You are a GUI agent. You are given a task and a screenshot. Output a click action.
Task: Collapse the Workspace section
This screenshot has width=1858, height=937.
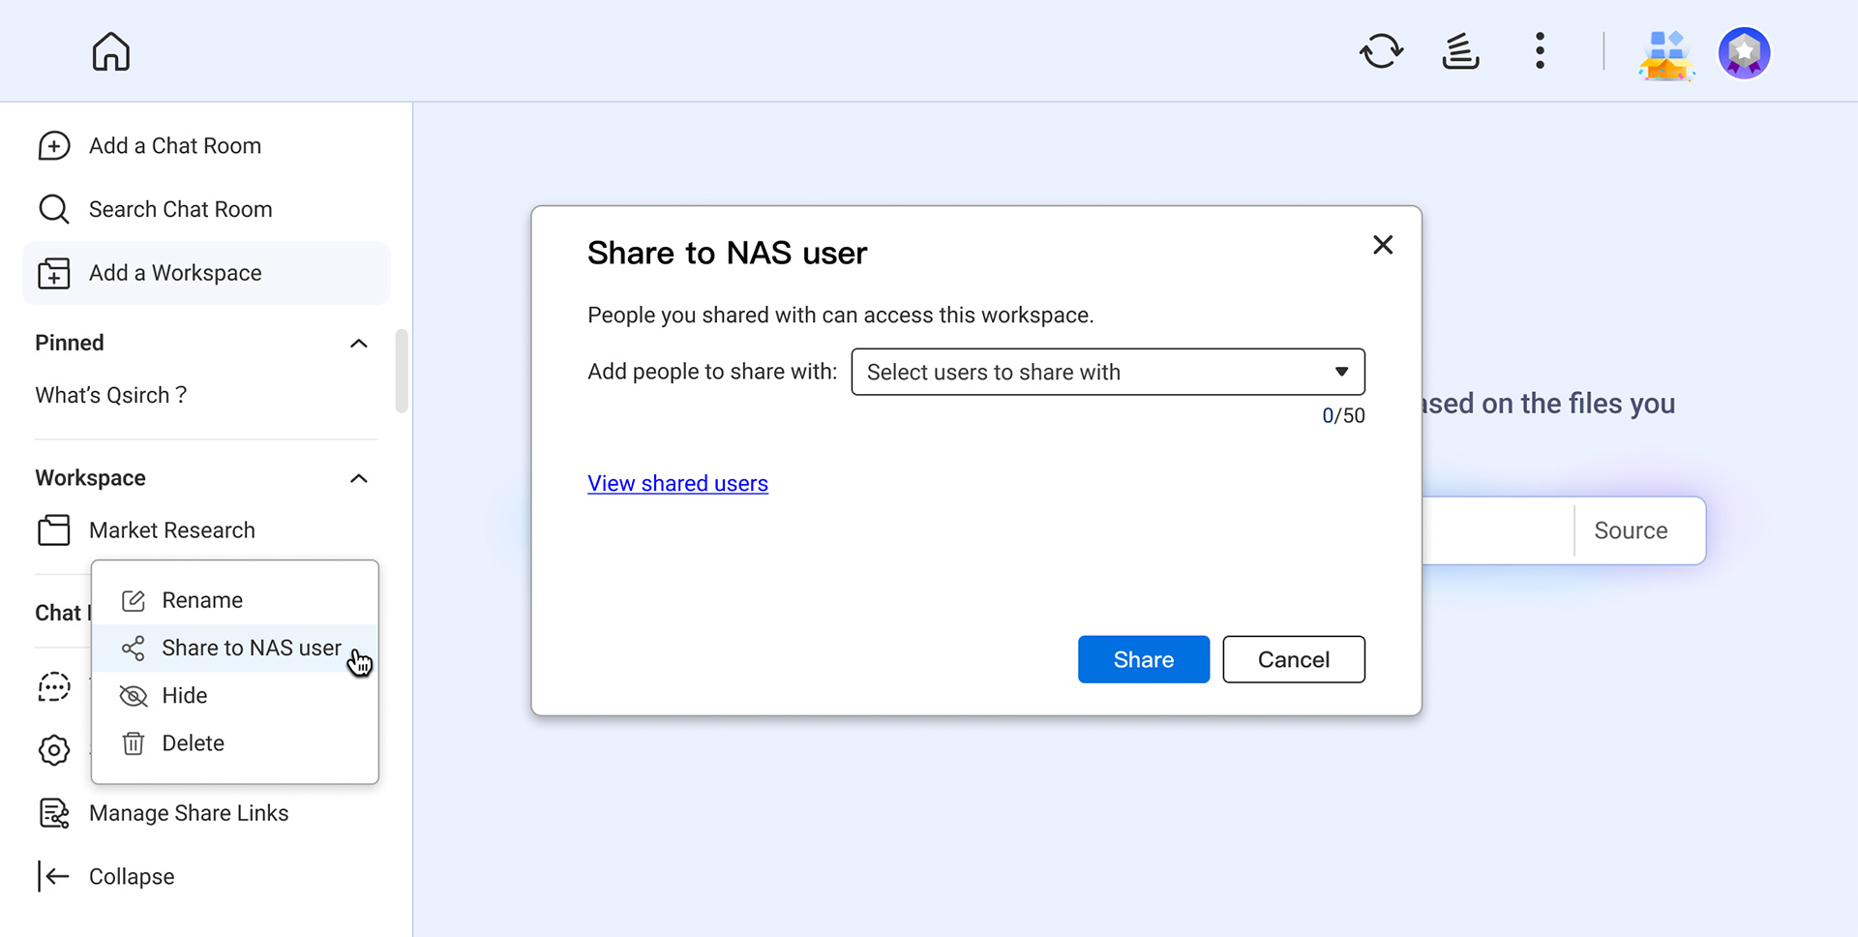tap(358, 479)
